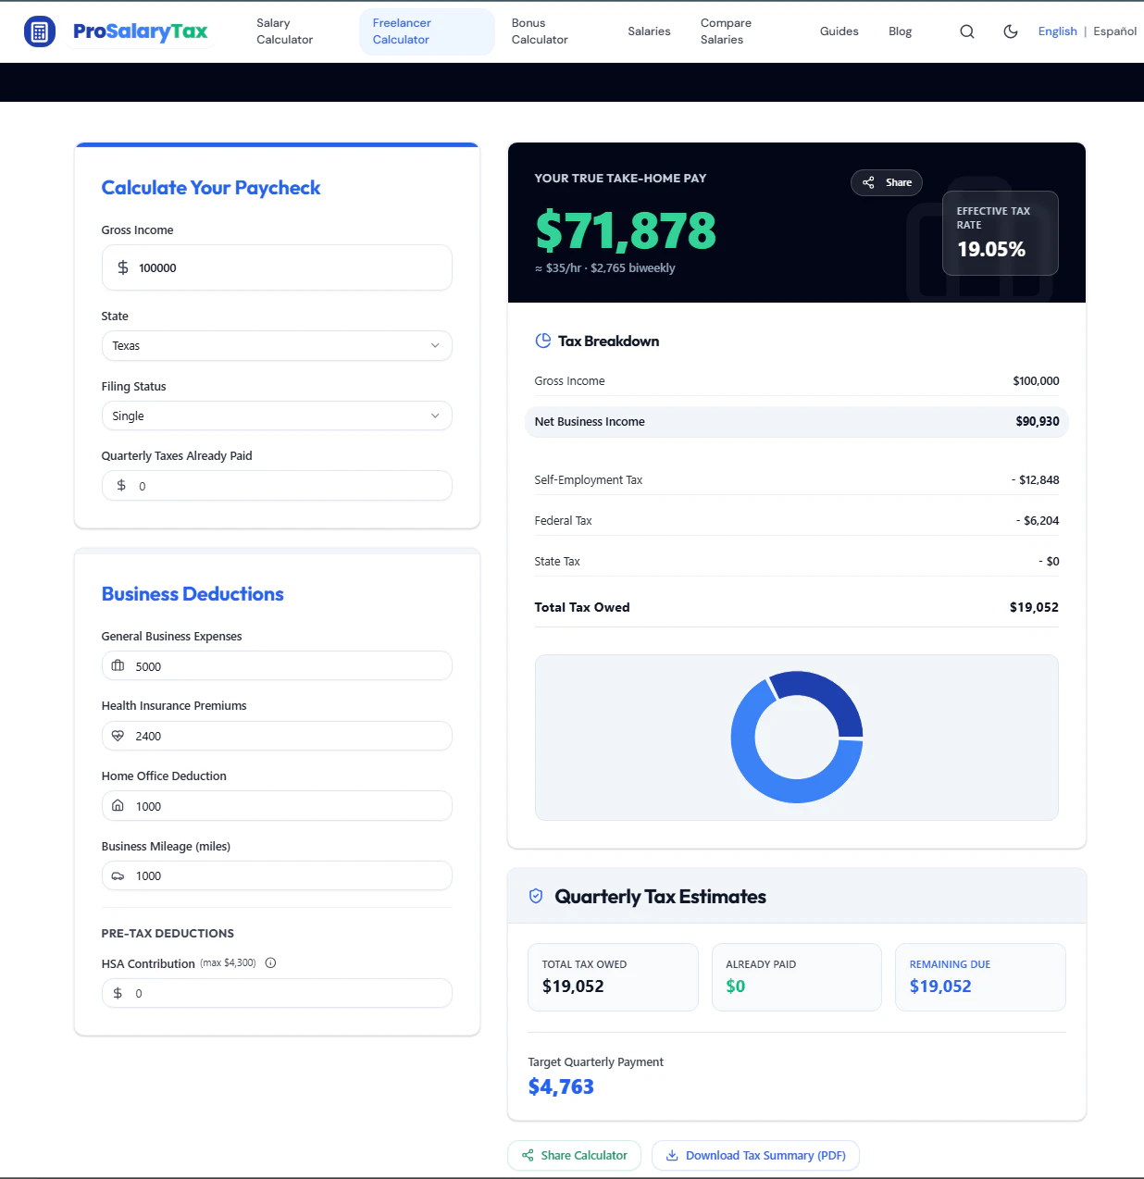
Task: Visit the Blog nav link
Action: click(901, 31)
